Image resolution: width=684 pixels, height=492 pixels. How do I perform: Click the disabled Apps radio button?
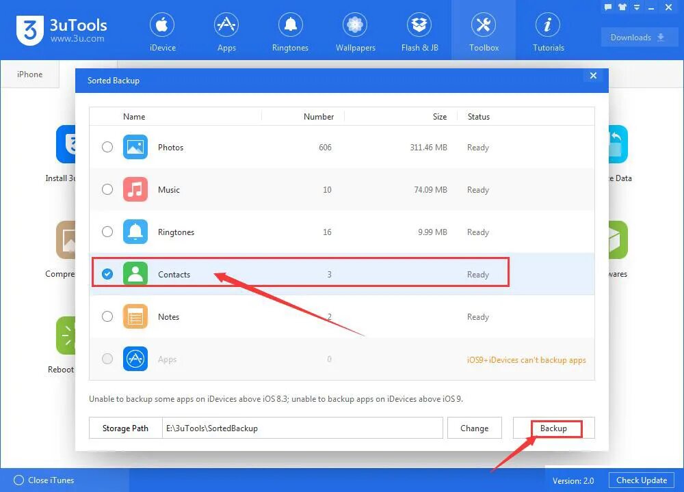(107, 359)
